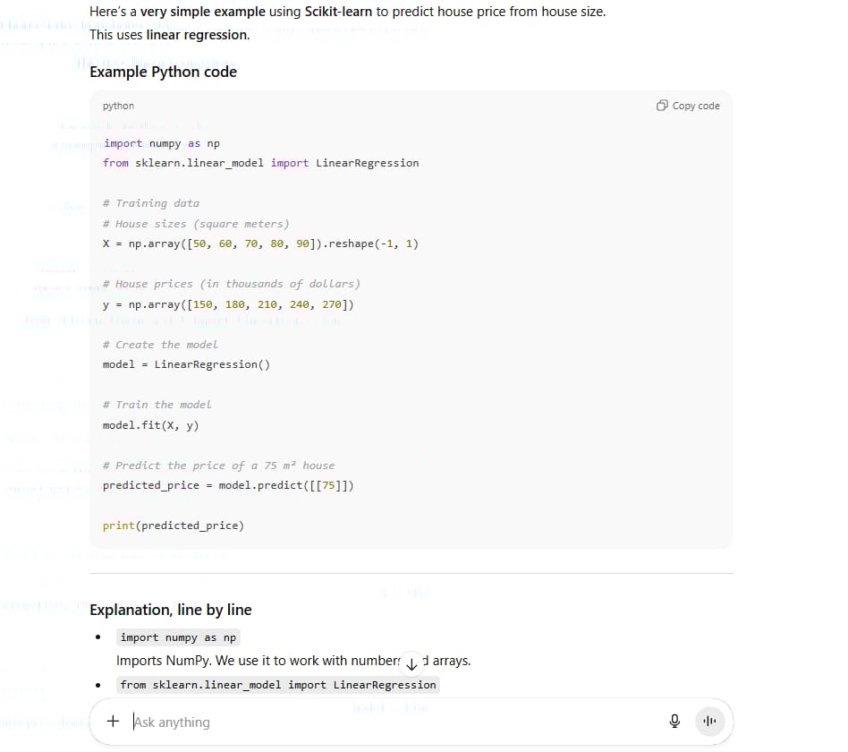Click the microphone icon for voice input
Viewport: 848px width, 752px height.
point(674,721)
